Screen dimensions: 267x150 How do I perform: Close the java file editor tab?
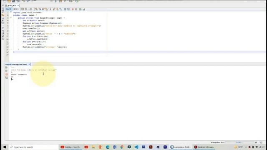[x=18, y=5]
